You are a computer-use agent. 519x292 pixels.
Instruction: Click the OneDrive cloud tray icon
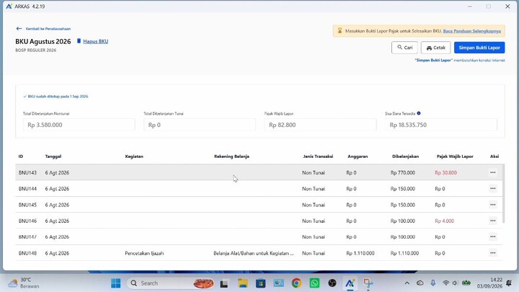pyautogui.click(x=420, y=283)
